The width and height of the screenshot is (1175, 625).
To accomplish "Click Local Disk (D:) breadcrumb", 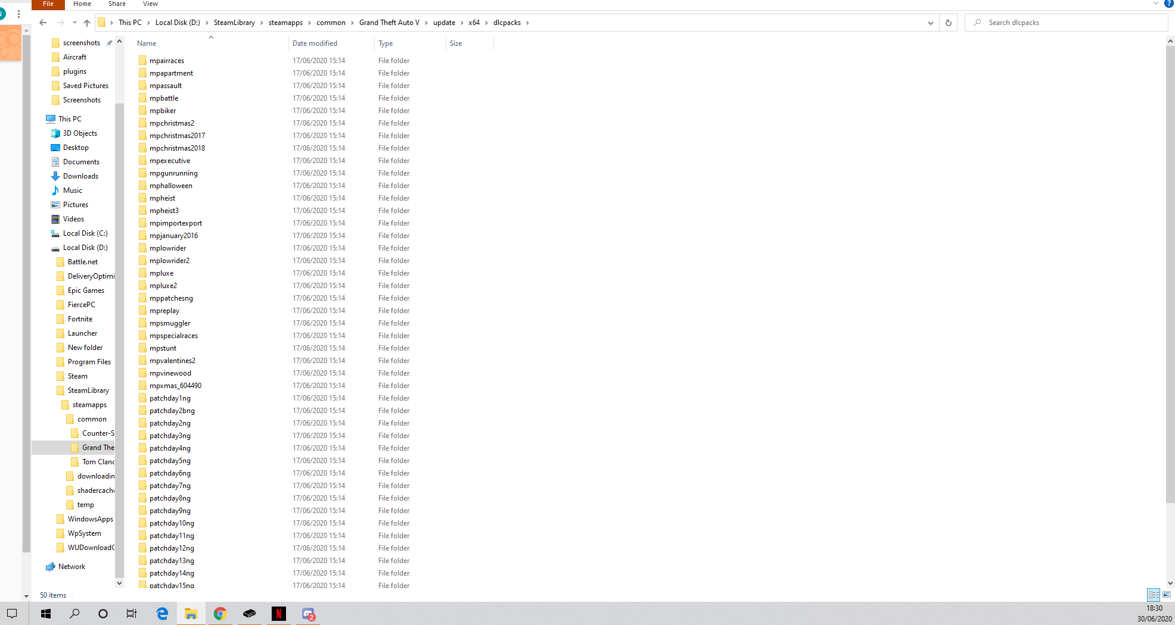I will [x=178, y=23].
